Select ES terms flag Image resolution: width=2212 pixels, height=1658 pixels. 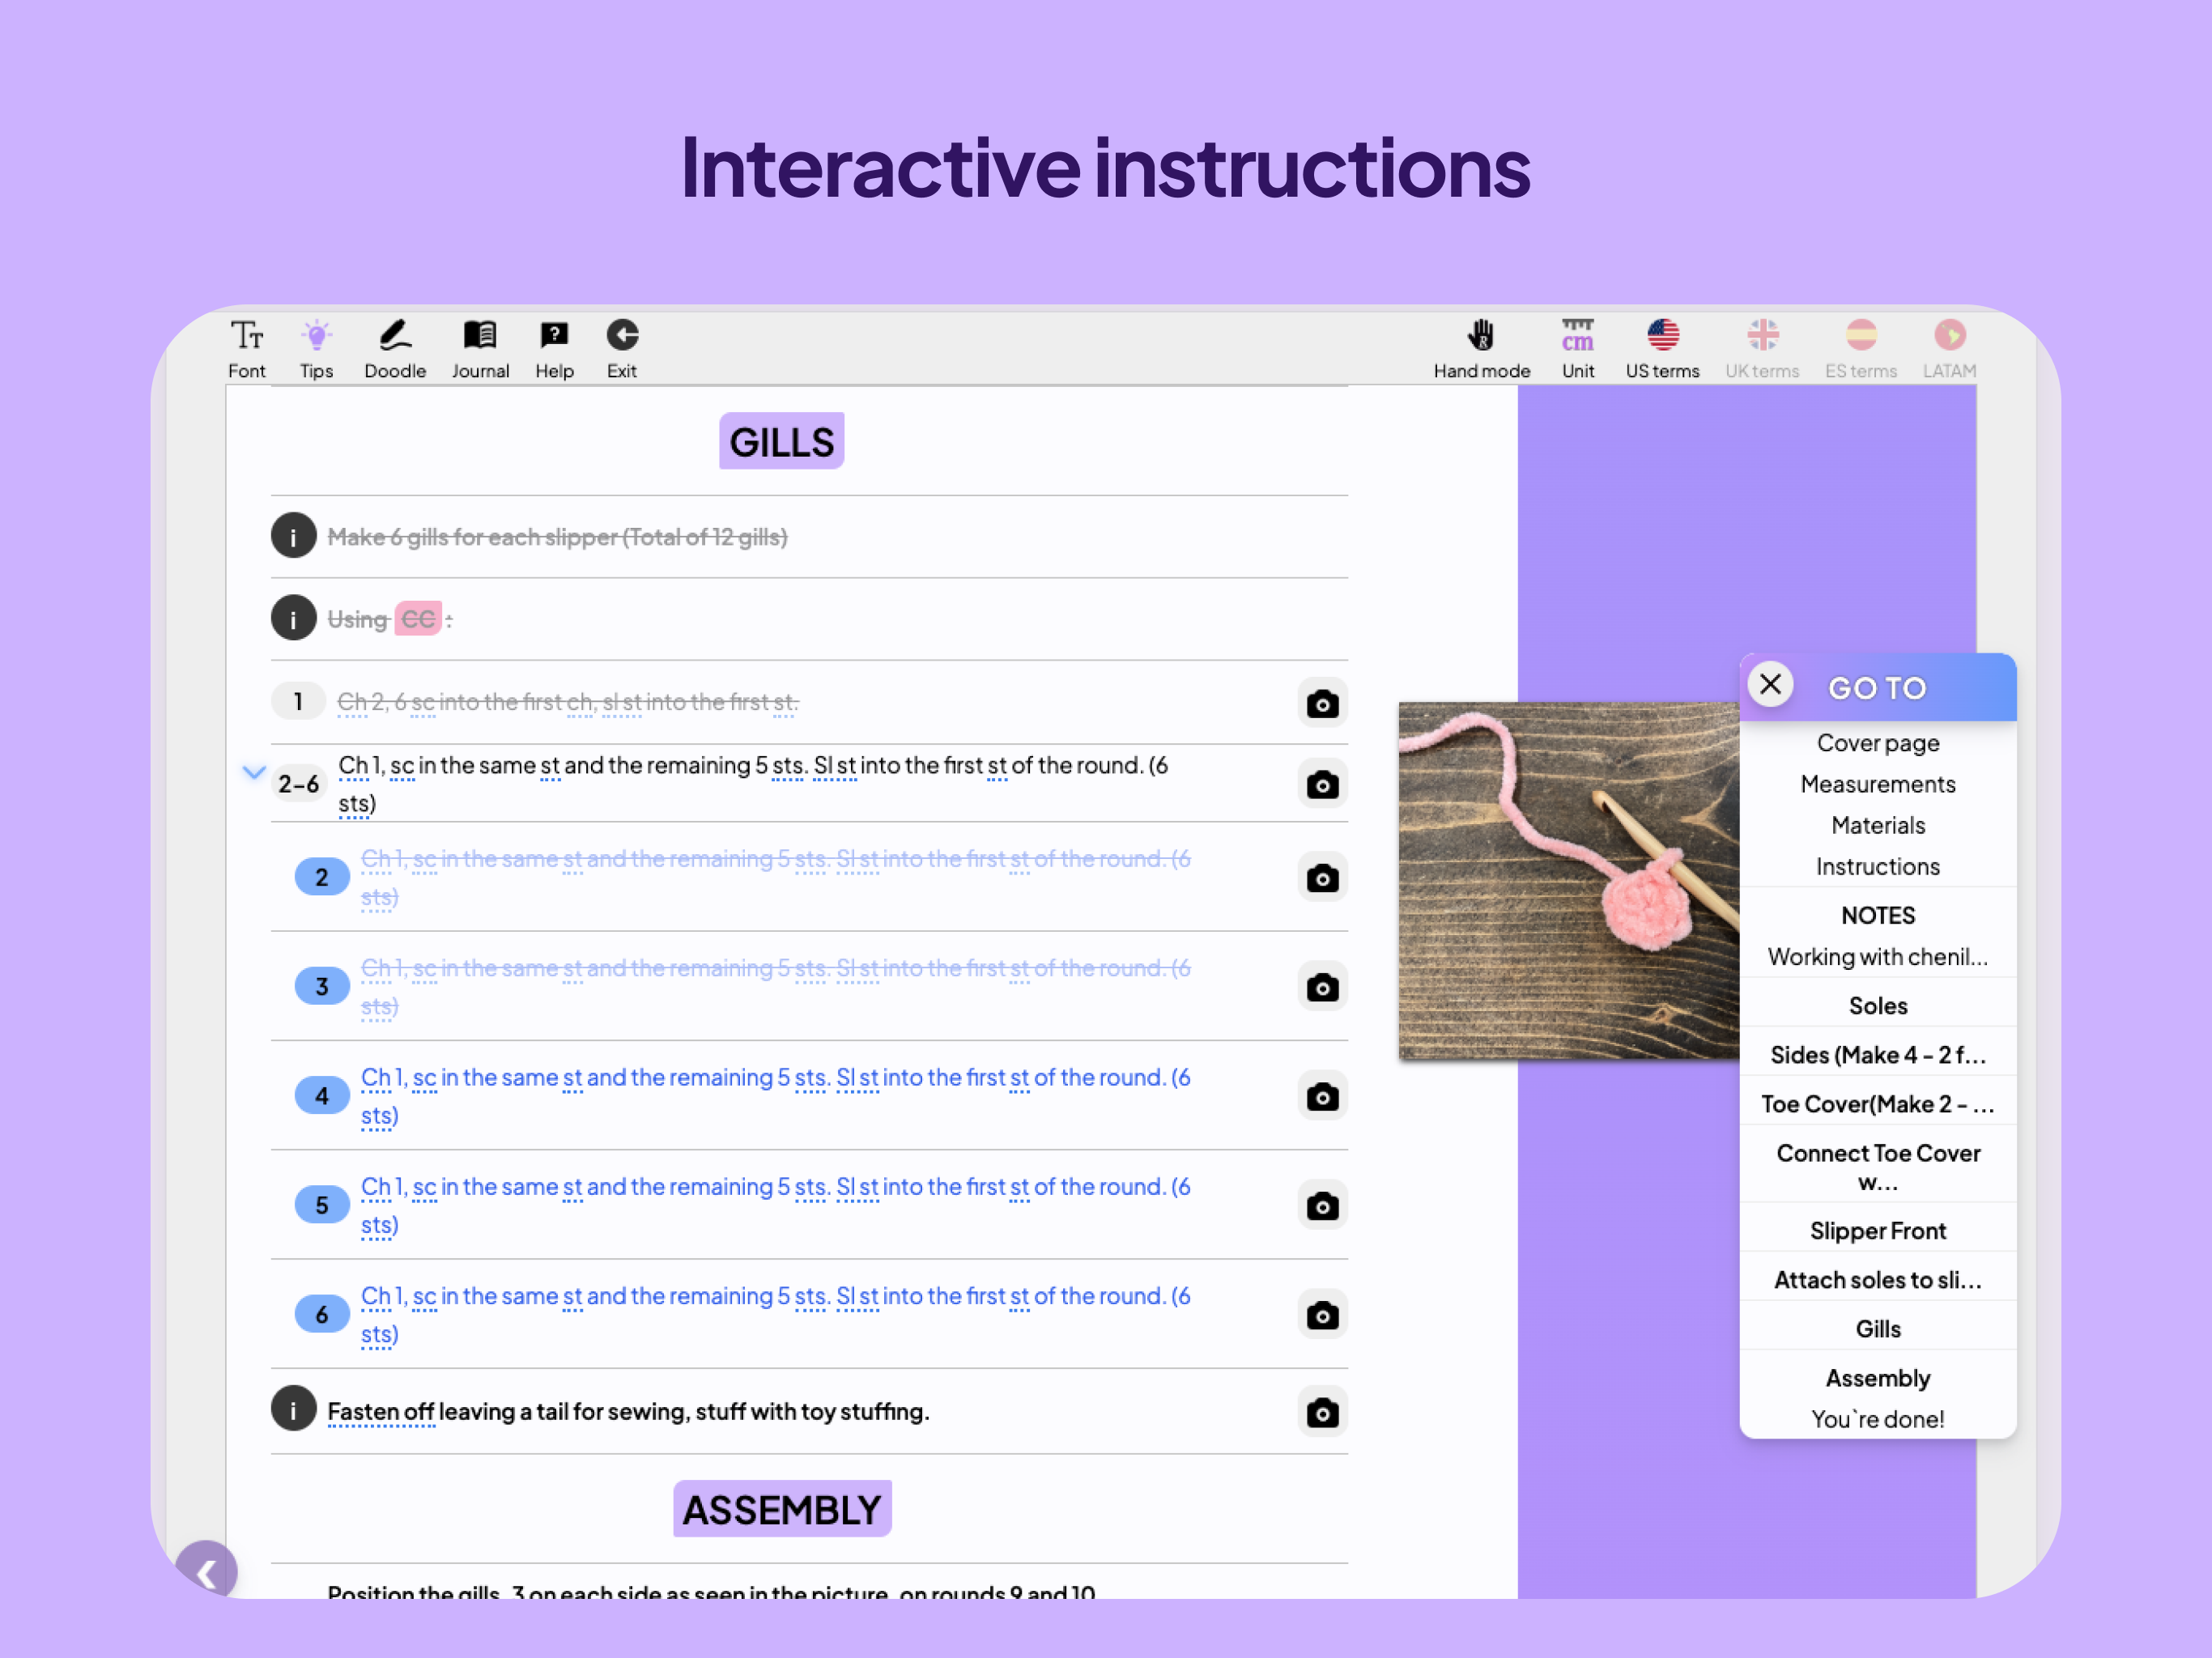pos(1861,348)
